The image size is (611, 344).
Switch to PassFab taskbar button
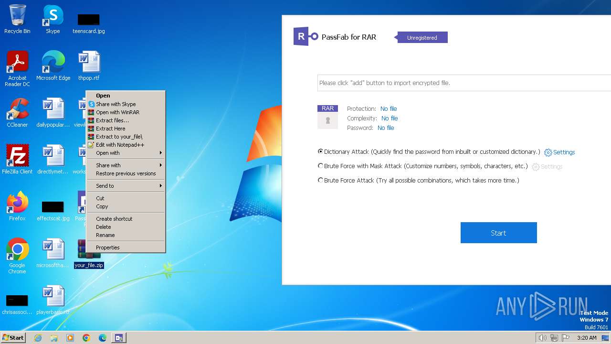119,338
